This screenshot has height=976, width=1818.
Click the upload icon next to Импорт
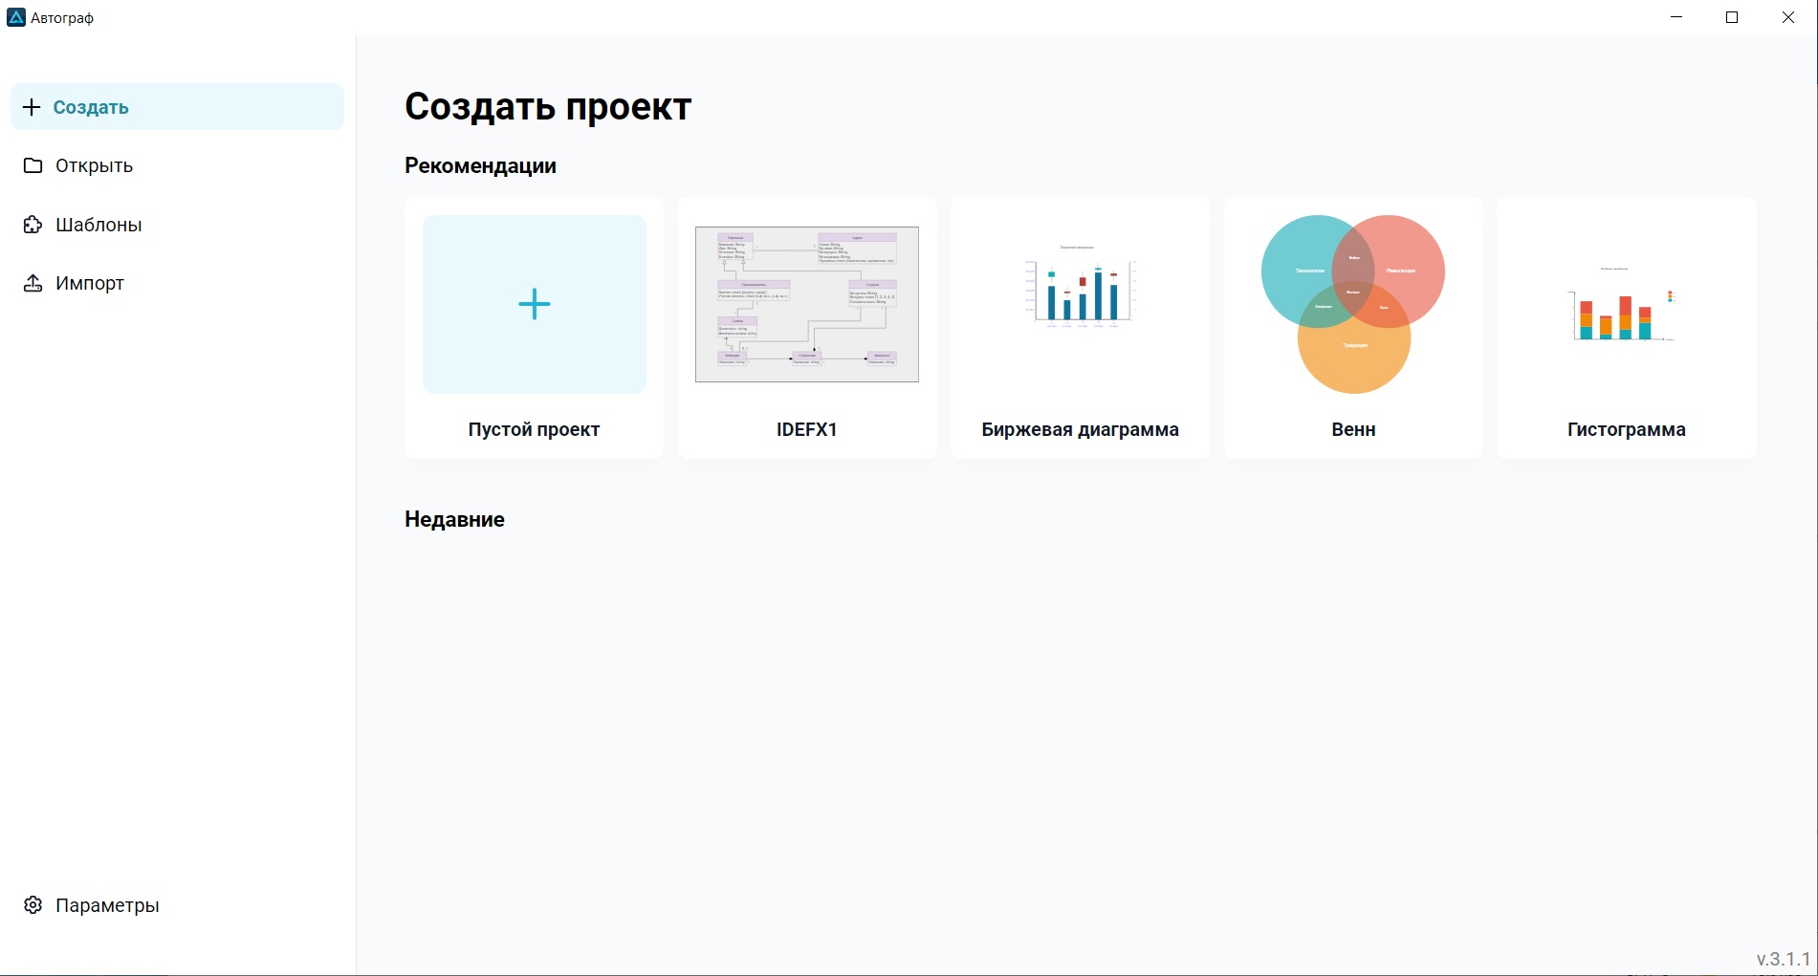point(33,283)
